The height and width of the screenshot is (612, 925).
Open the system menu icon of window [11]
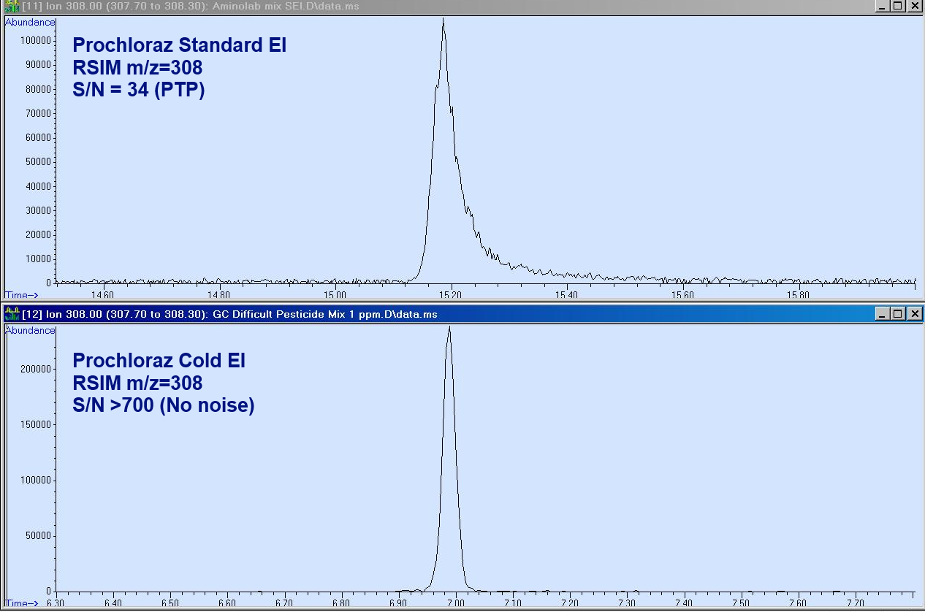tap(10, 7)
